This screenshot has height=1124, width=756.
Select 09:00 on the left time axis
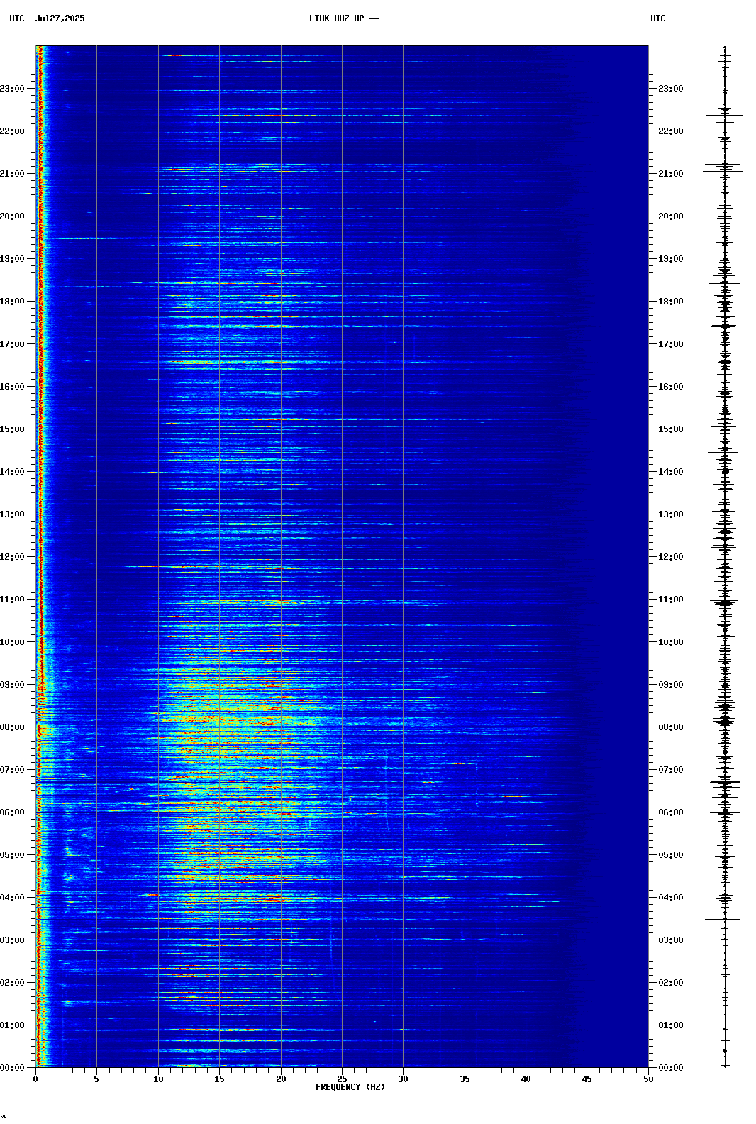tap(12, 685)
